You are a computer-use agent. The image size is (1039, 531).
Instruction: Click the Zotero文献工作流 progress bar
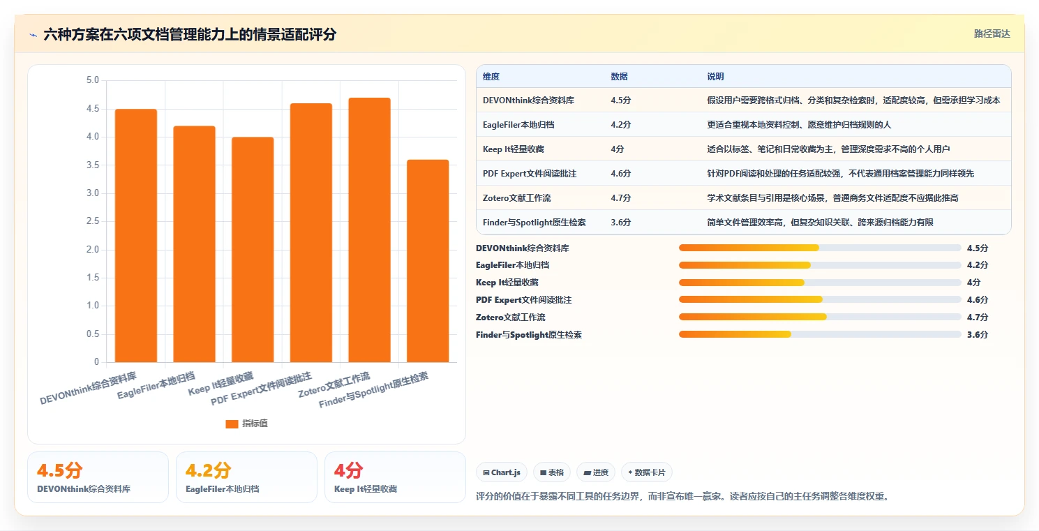click(820, 317)
